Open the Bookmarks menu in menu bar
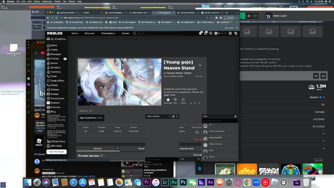Screen dimensions: 334x188 [47, 1]
